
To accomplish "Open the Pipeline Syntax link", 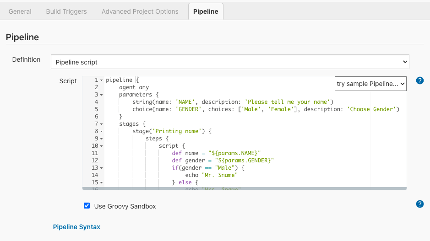I will (x=76, y=227).
